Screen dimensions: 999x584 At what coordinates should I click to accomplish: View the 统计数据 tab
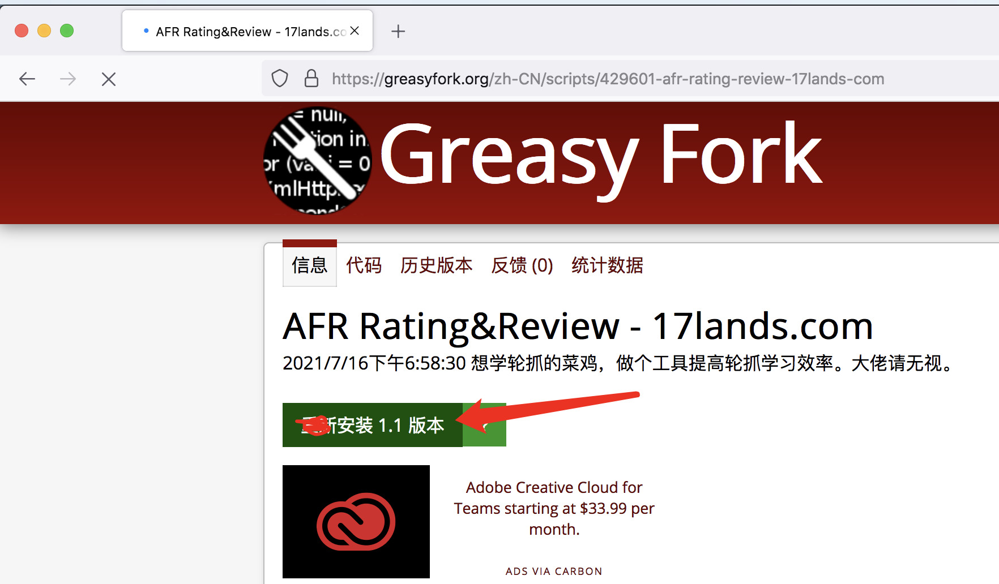607,265
